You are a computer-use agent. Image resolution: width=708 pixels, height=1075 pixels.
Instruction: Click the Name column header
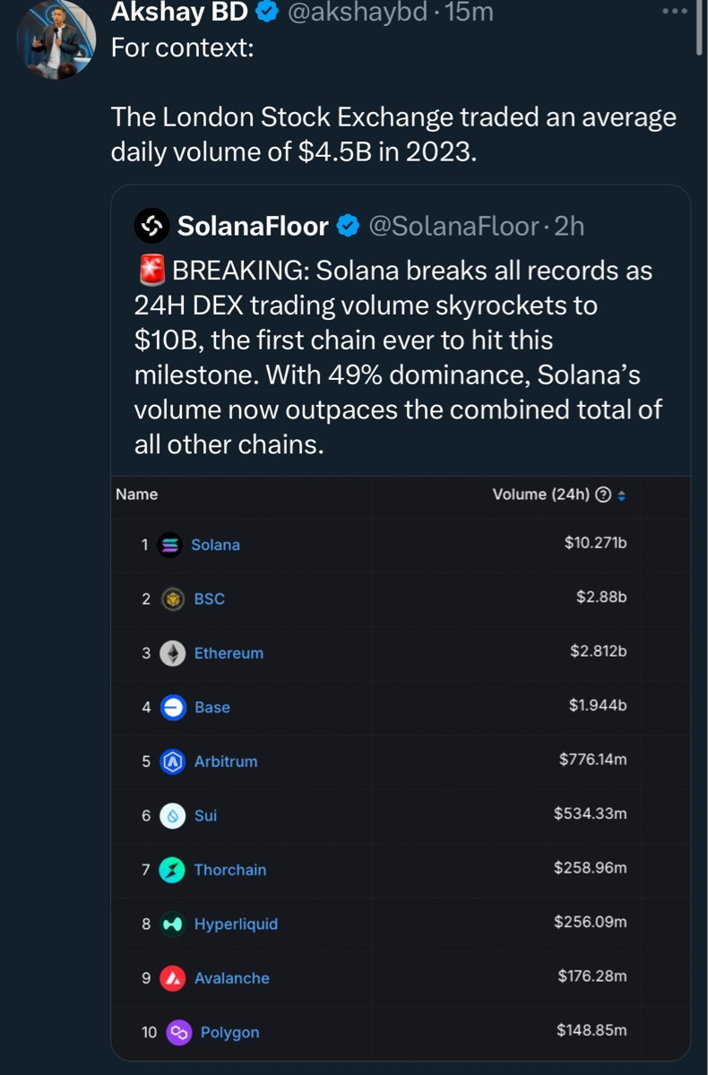coord(137,494)
